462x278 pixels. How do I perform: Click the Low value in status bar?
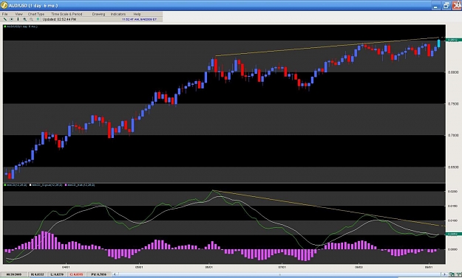coord(57,274)
